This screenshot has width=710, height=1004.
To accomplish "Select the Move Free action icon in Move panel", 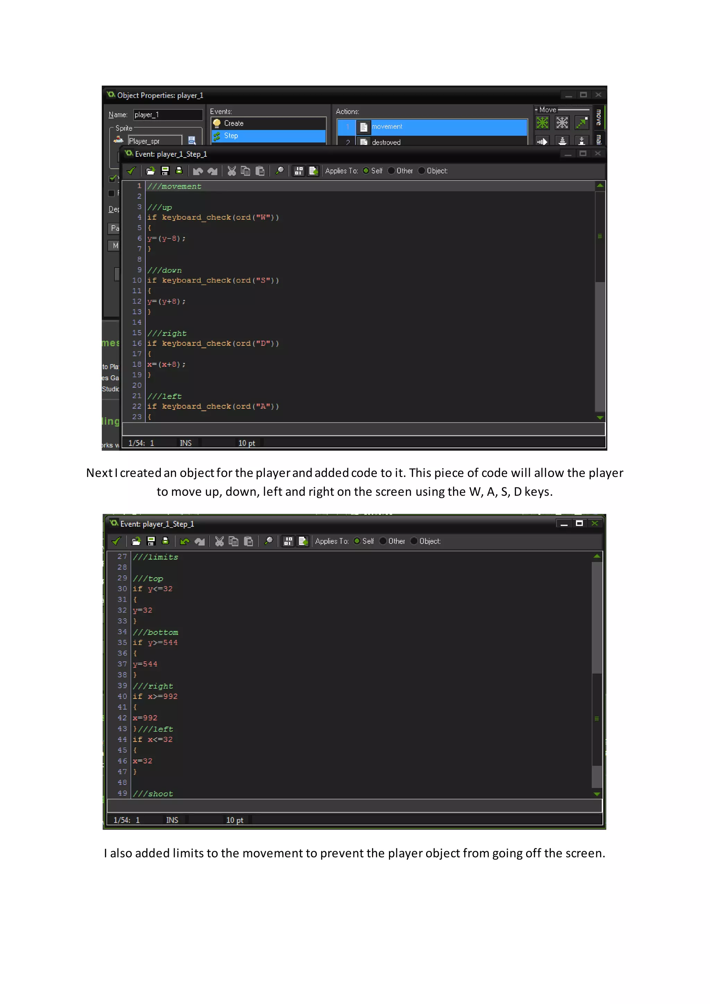I will click(562, 123).
